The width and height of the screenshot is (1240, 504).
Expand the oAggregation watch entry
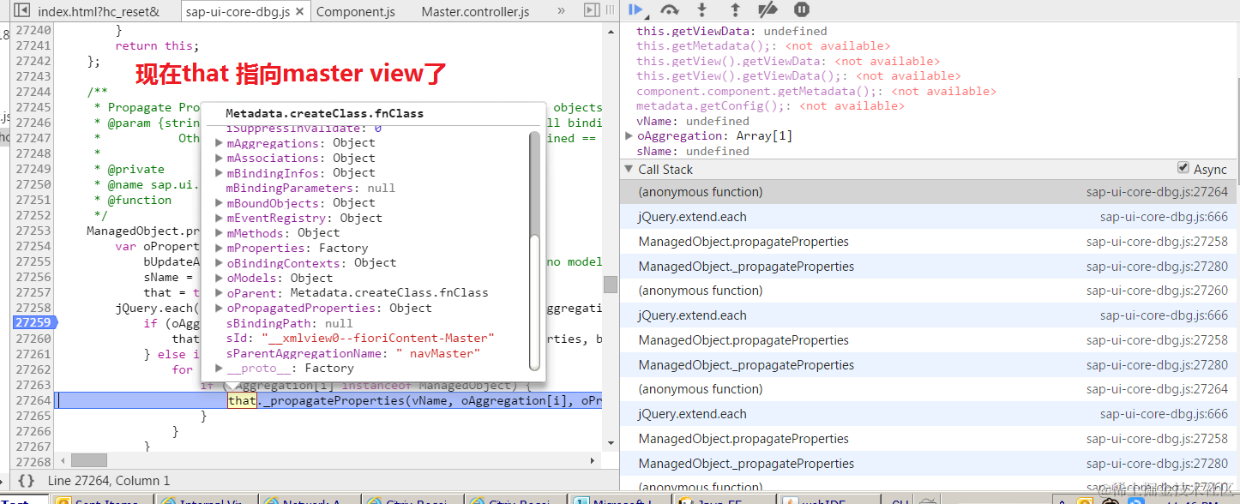point(630,135)
